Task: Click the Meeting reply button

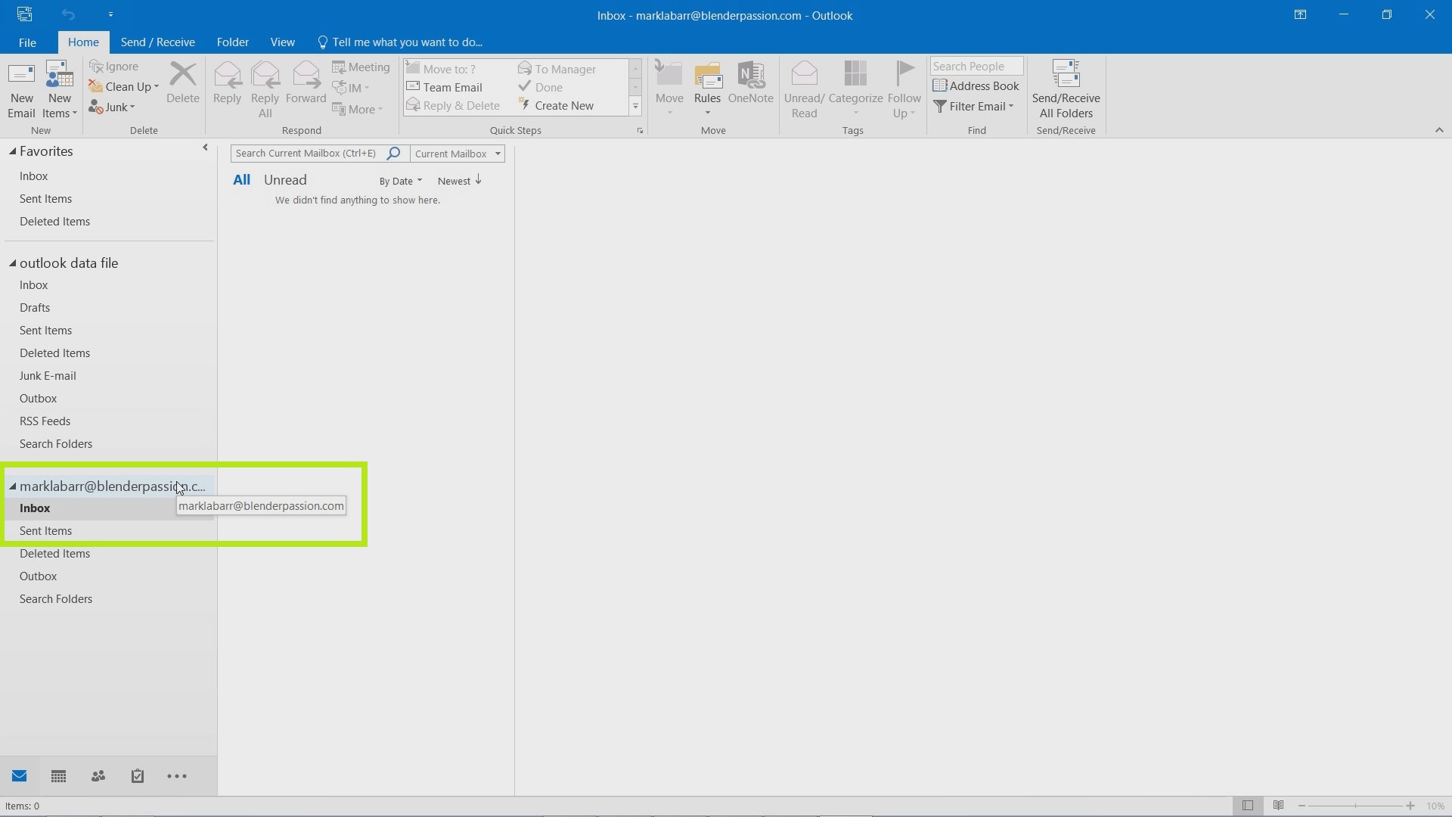Action: click(x=361, y=67)
